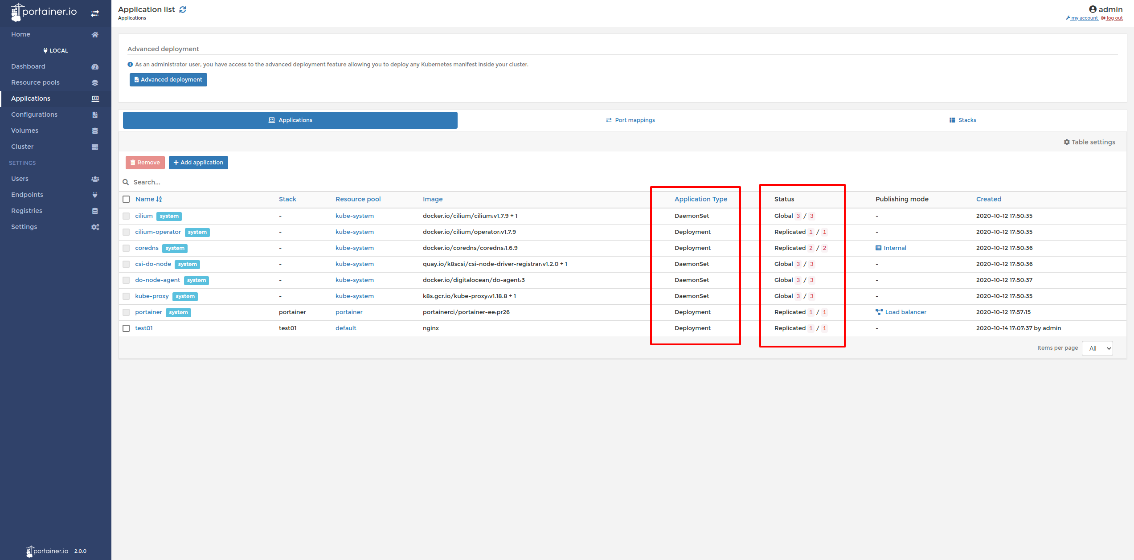Open the Items per page dropdown

[x=1097, y=348]
